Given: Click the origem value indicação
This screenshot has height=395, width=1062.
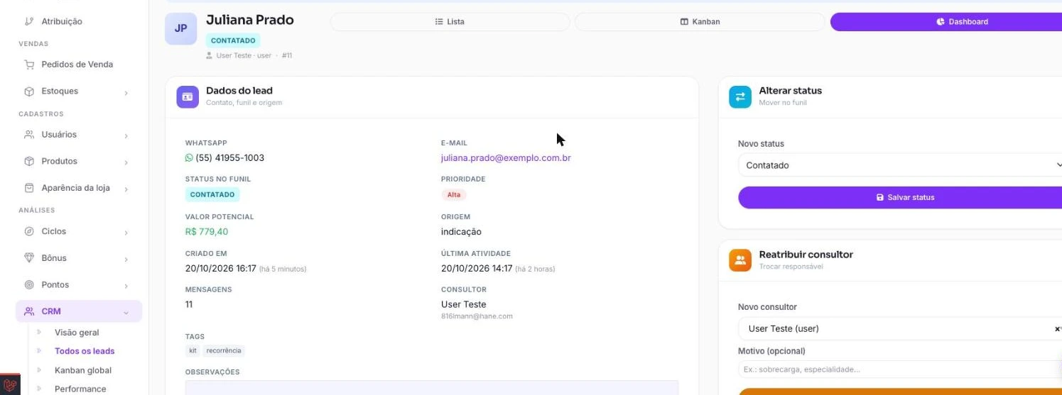Looking at the screenshot, I should click(461, 232).
